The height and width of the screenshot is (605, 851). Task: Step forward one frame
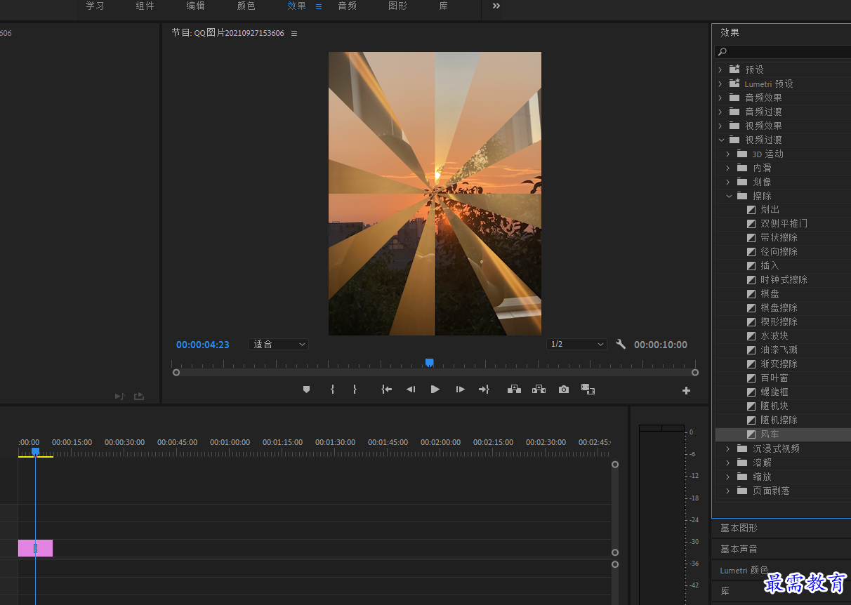click(x=460, y=390)
